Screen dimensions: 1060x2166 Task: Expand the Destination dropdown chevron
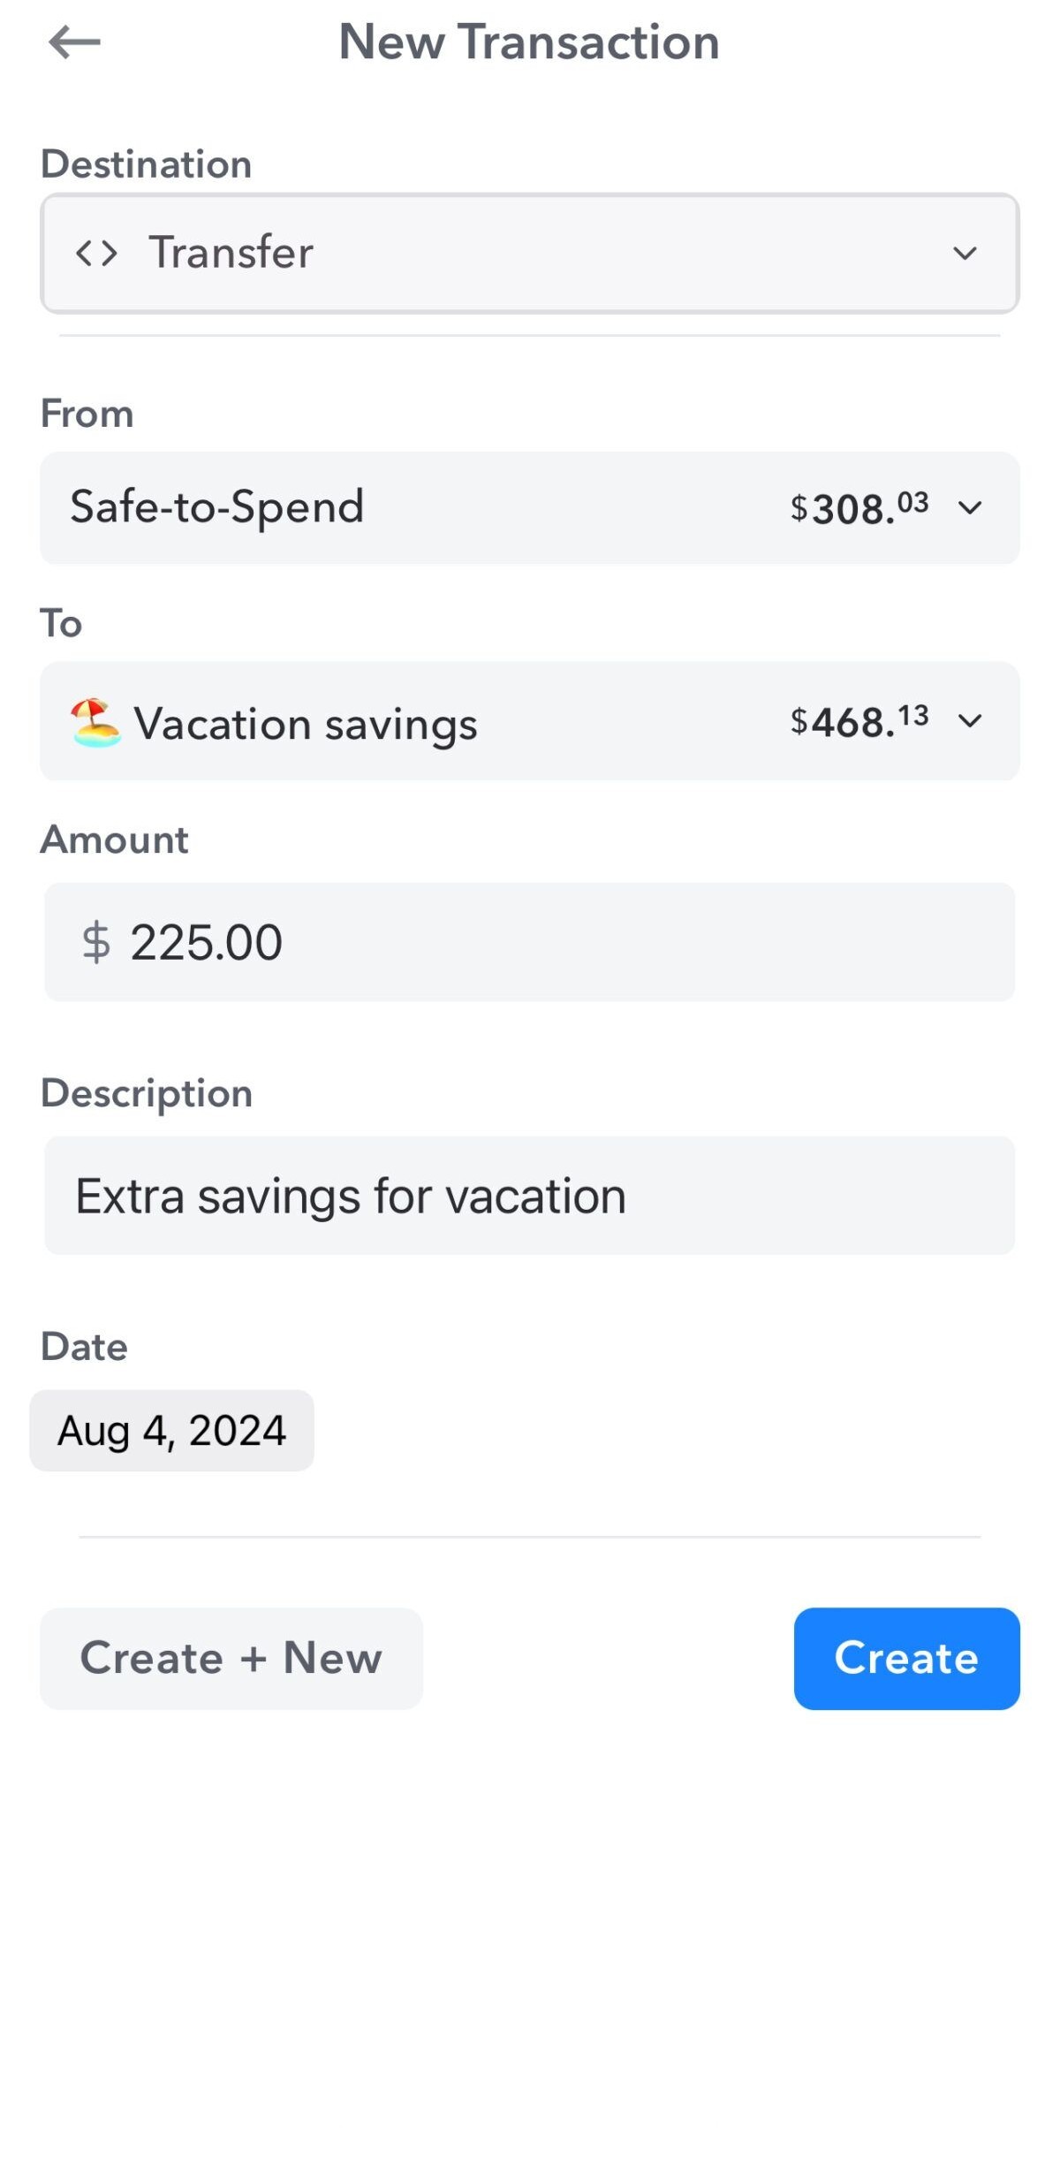[x=965, y=254]
